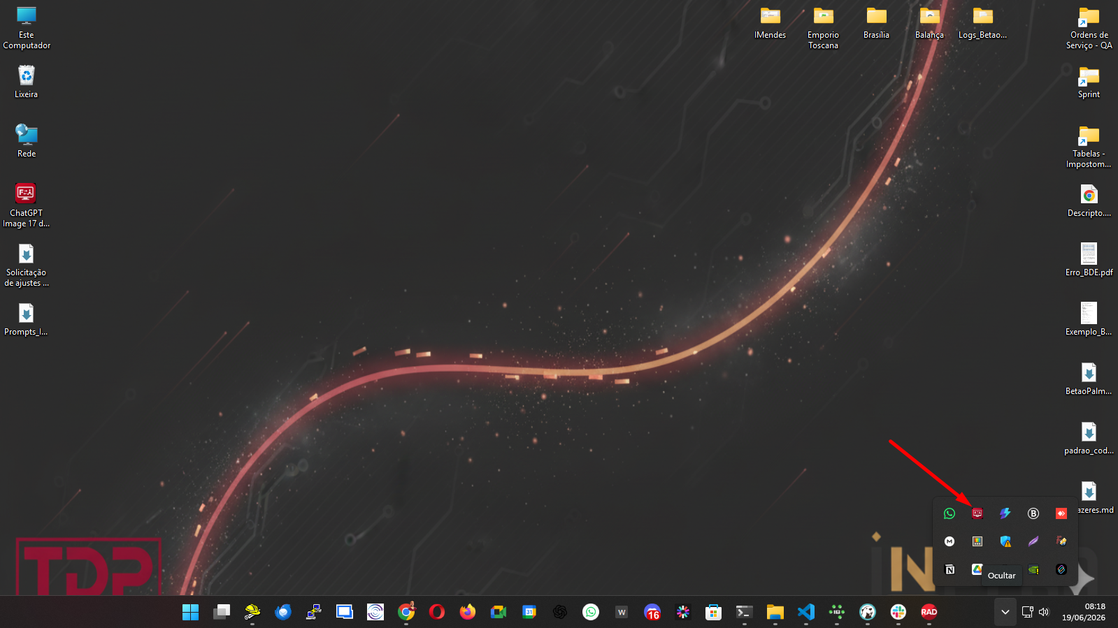1118x628 pixels.
Task: Select Solicitação de ajustes desktop file
Action: click(27, 265)
